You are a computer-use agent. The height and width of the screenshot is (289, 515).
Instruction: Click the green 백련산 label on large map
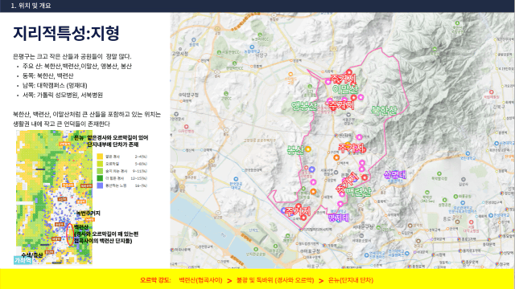pyautogui.click(x=358, y=192)
